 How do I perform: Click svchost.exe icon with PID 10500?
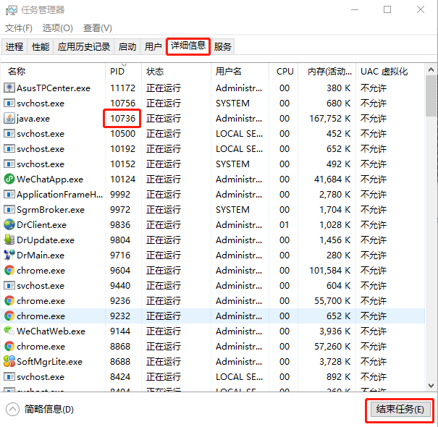(x=9, y=133)
